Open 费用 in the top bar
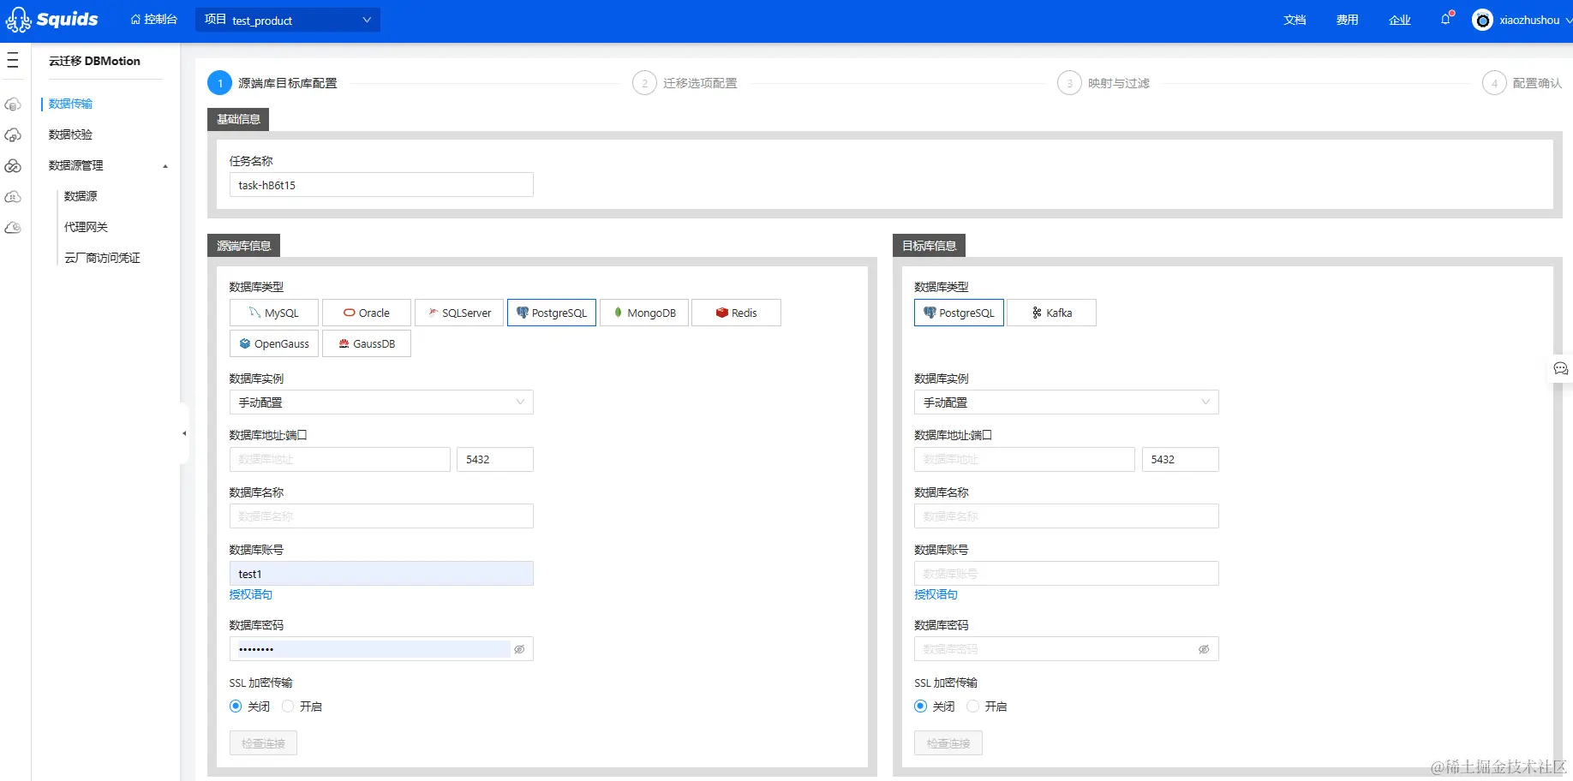This screenshot has height=781, width=1573. point(1347,20)
